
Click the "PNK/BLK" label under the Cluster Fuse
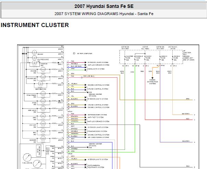pyautogui.click(x=122, y=72)
